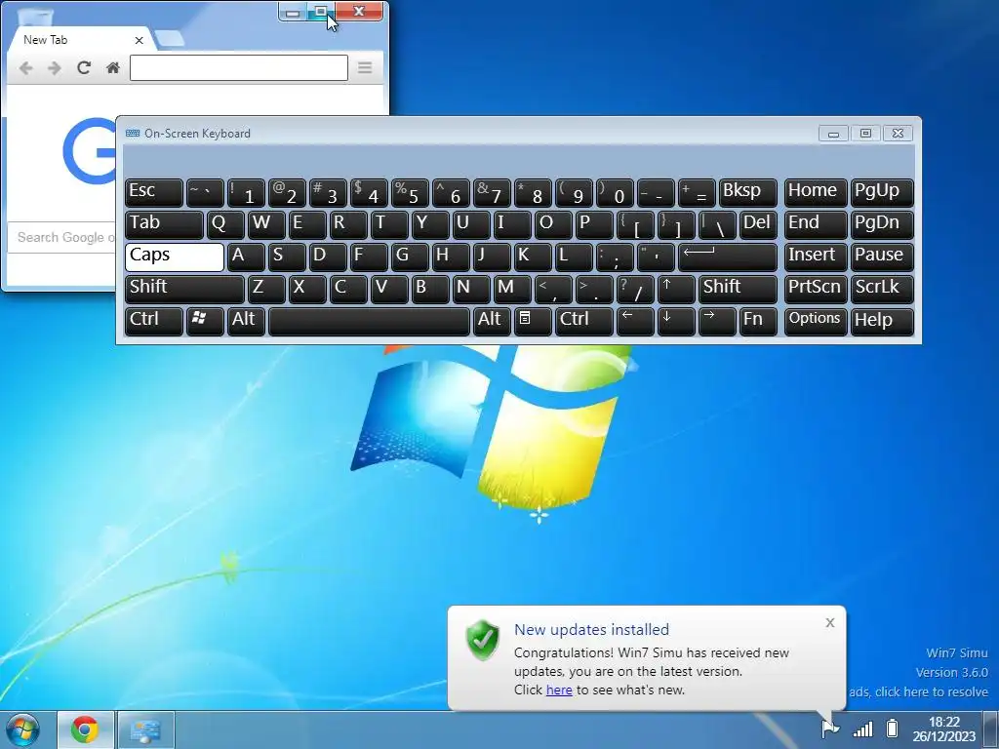Open the Windows Start menu
The image size is (999, 749).
[23, 730]
